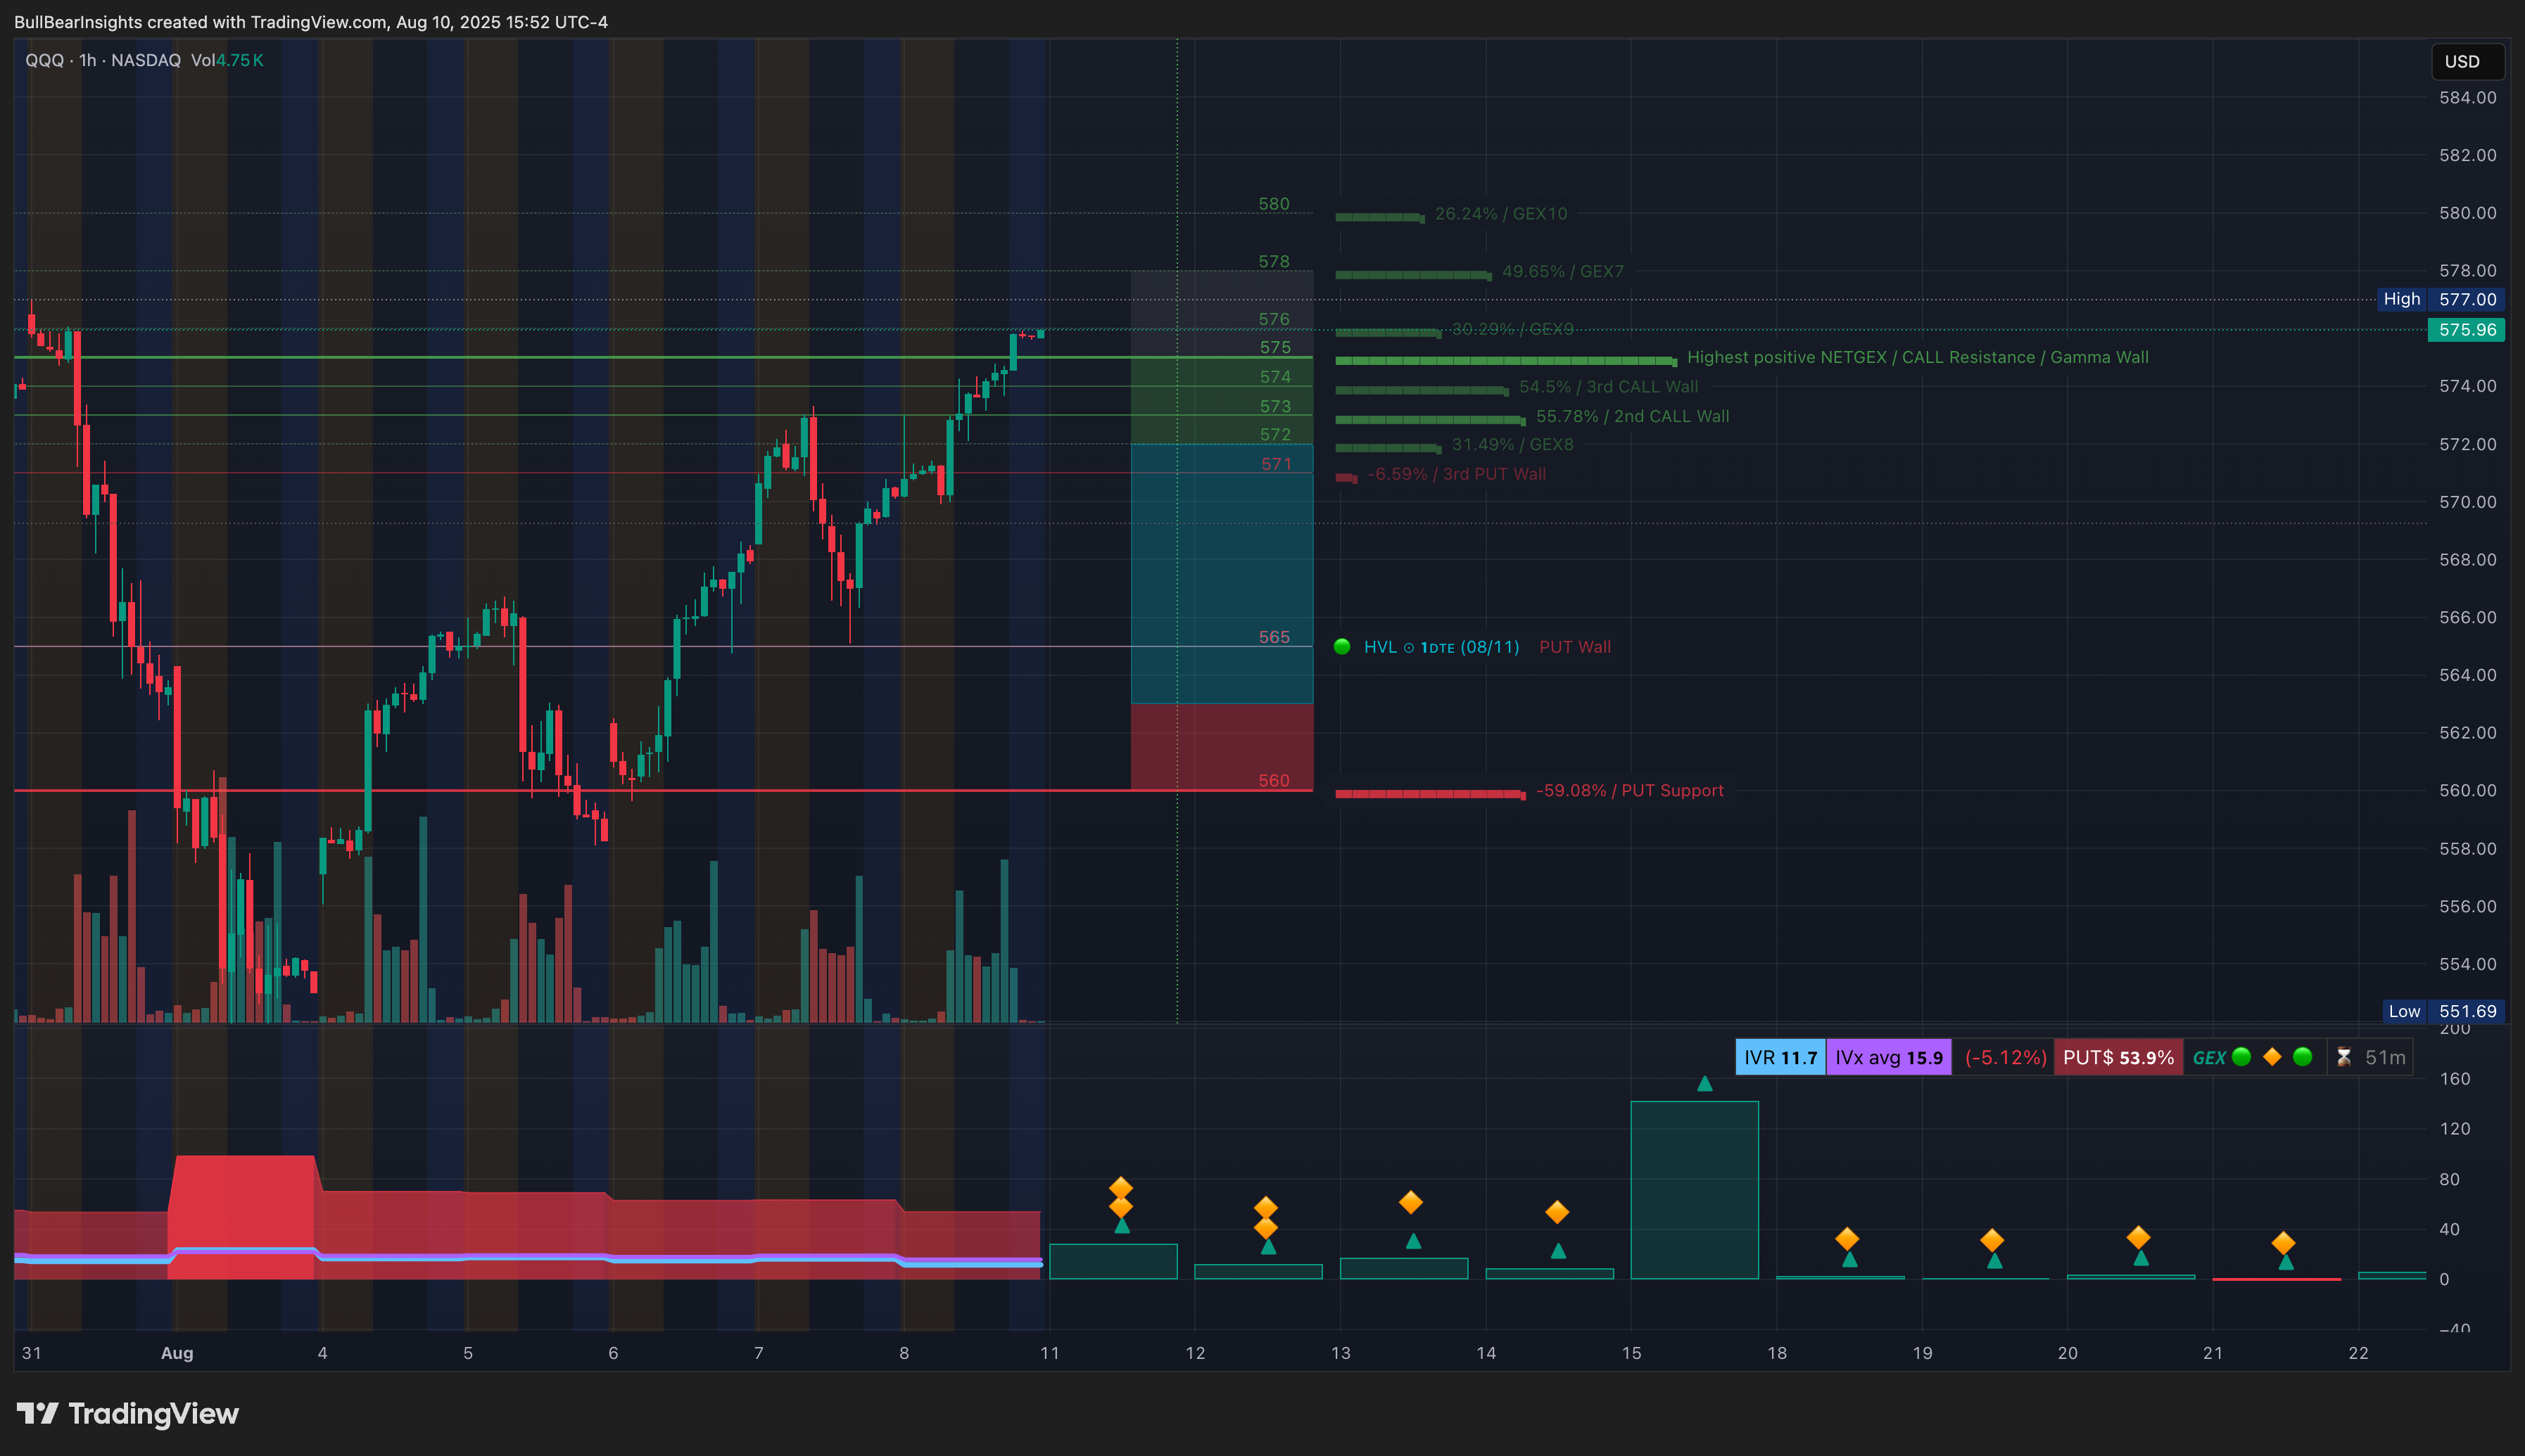Click the 49.65% / GEX7 label
This screenshot has width=2525, height=1456.
point(1562,272)
